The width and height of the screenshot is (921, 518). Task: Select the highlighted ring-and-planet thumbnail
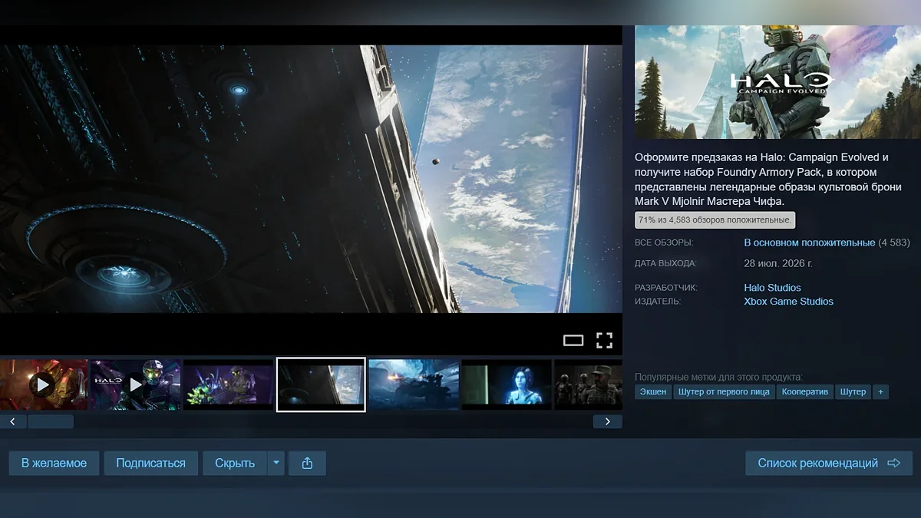click(x=321, y=384)
